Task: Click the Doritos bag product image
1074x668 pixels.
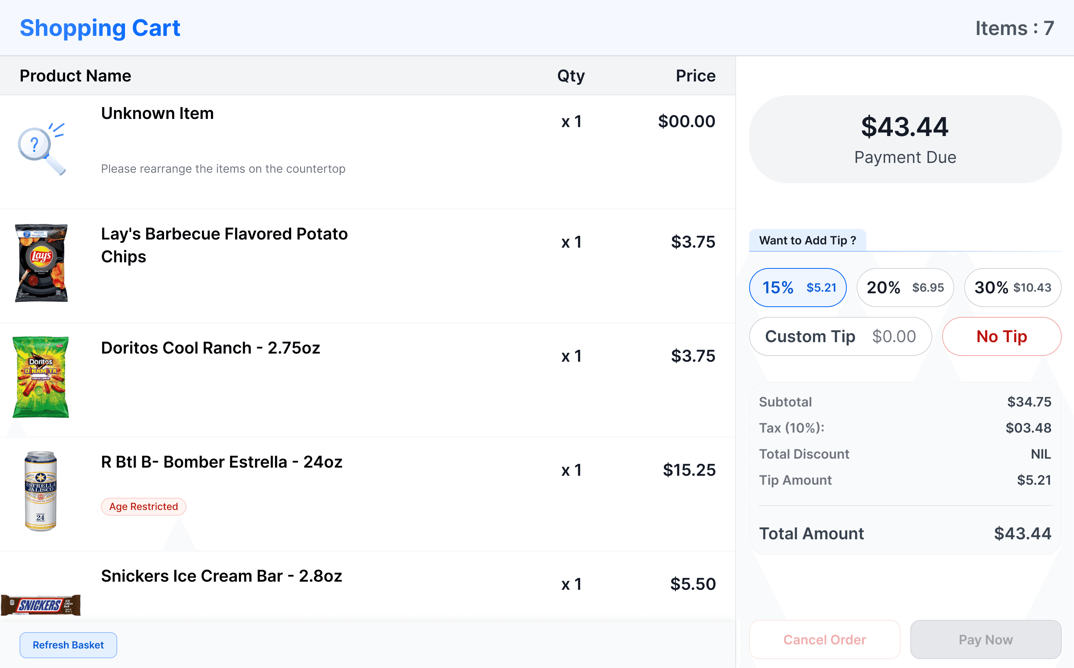Action: coord(41,377)
